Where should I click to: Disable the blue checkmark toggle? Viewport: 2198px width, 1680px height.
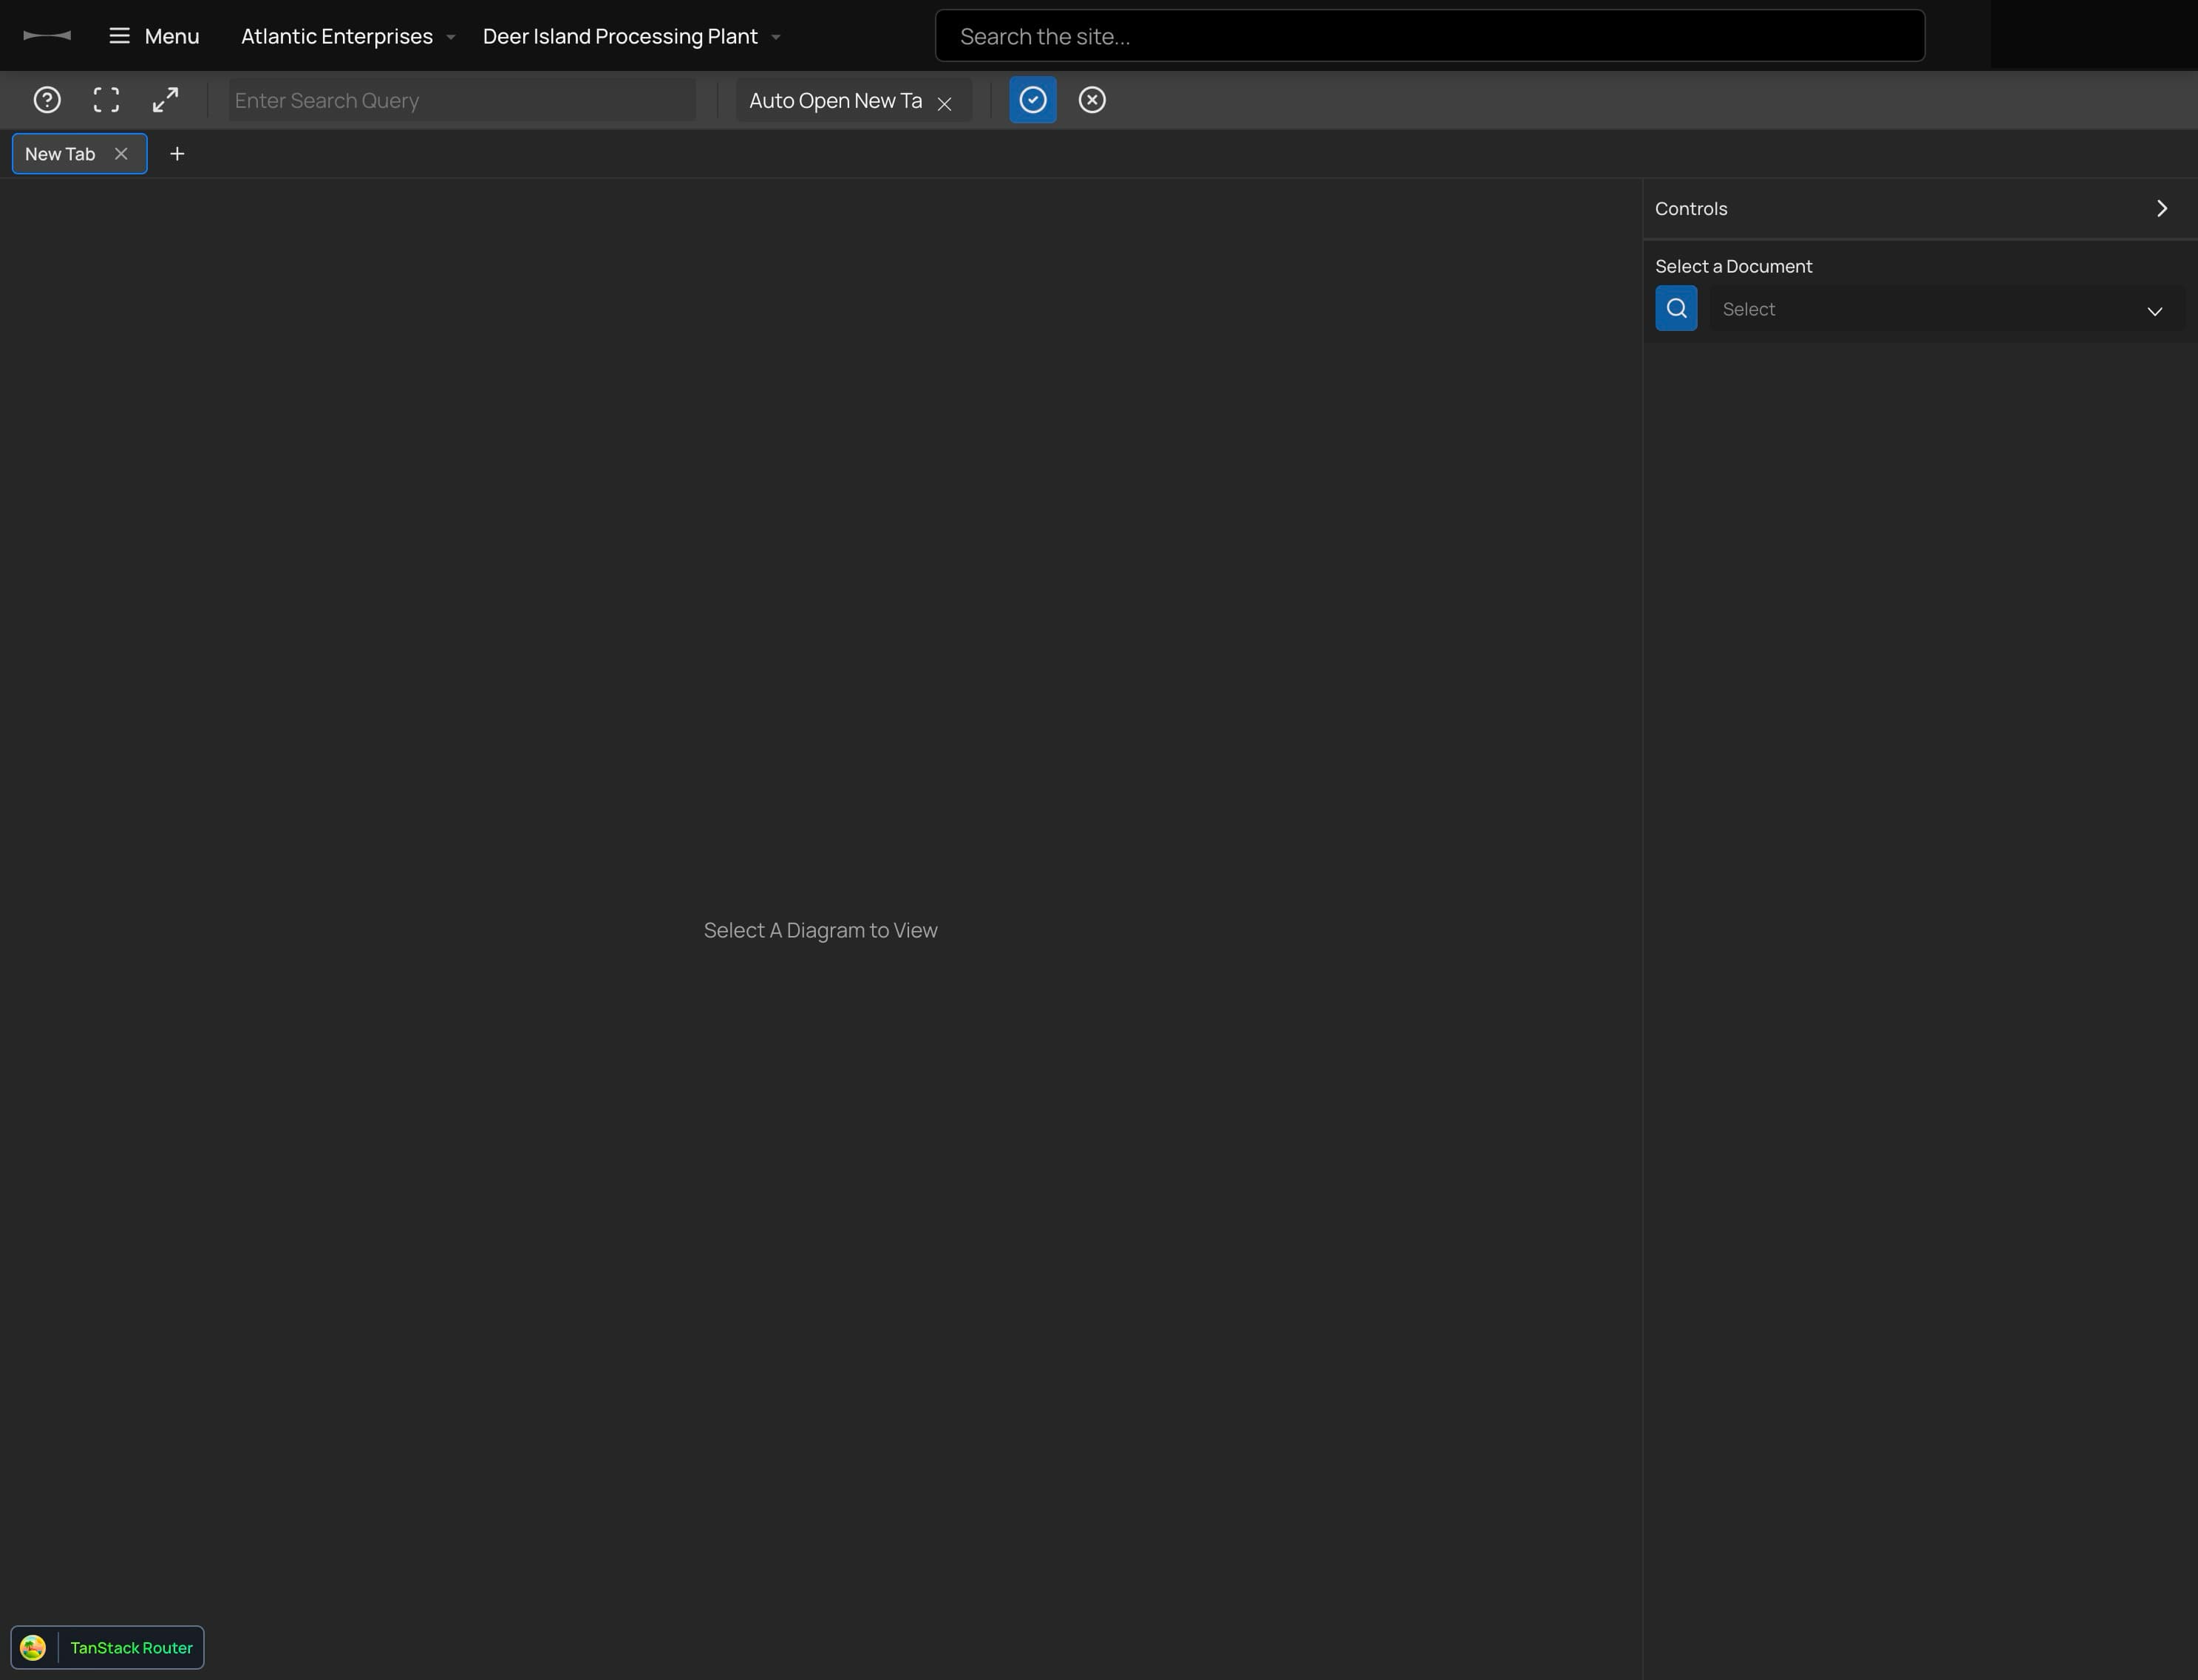click(1033, 100)
